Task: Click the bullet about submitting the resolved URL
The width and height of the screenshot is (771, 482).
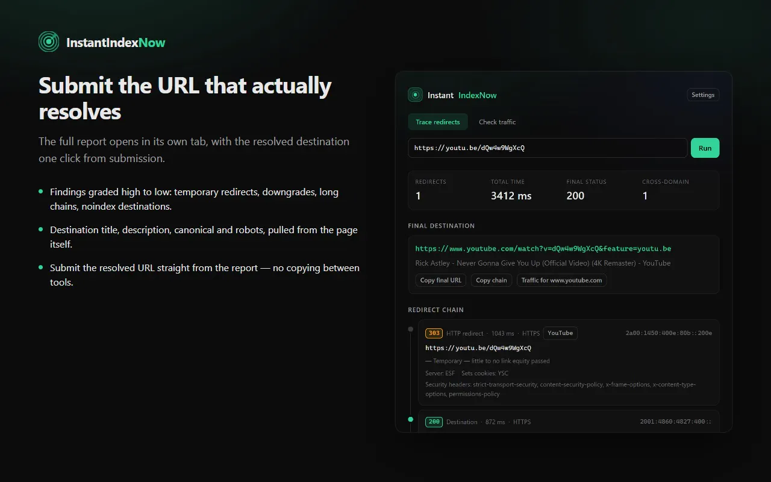Action: point(205,275)
